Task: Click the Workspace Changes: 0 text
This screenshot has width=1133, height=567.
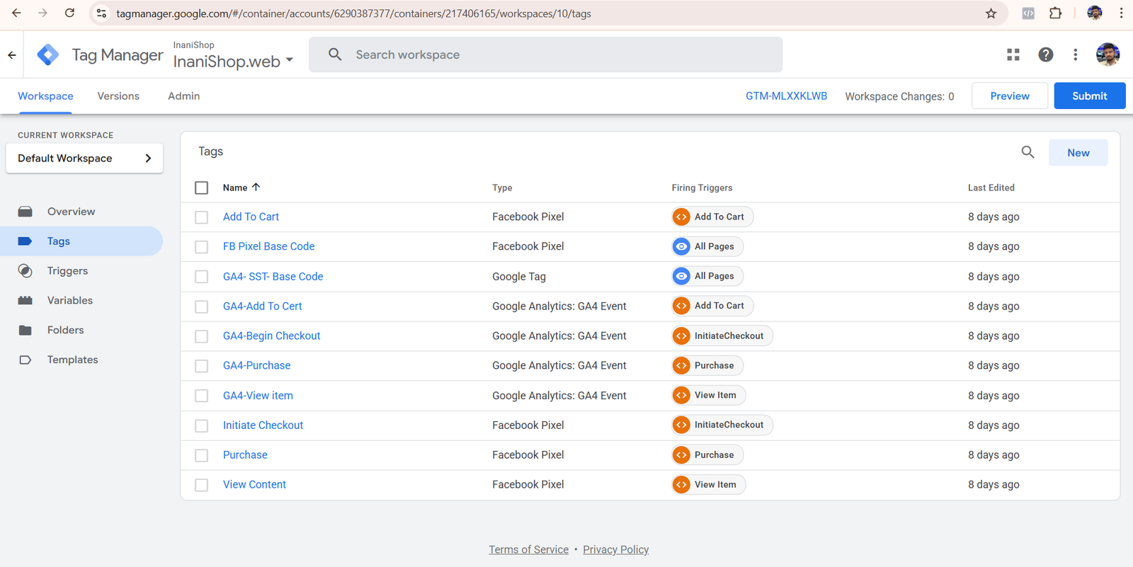Action: click(x=899, y=96)
